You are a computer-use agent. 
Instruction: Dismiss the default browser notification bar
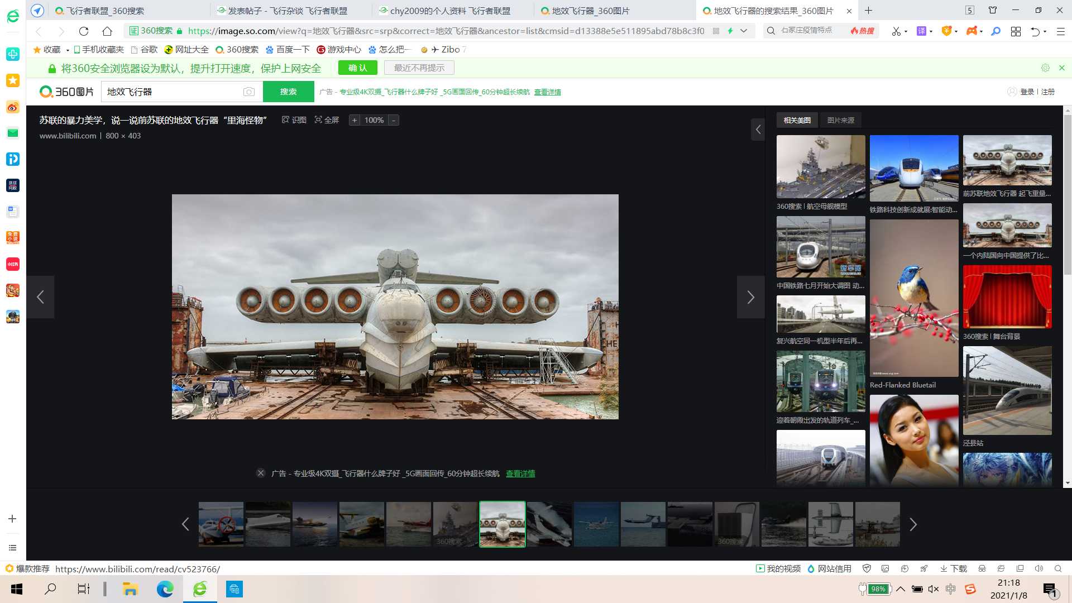[1062, 68]
